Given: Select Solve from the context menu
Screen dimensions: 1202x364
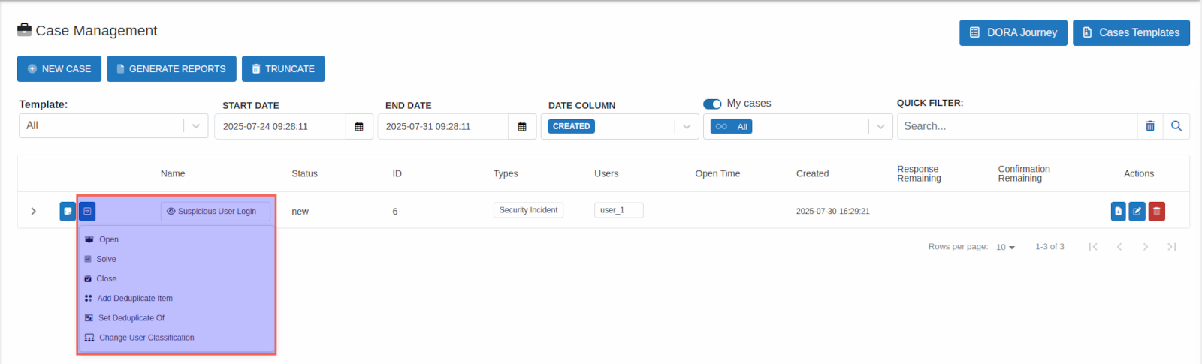Looking at the screenshot, I should pos(106,259).
